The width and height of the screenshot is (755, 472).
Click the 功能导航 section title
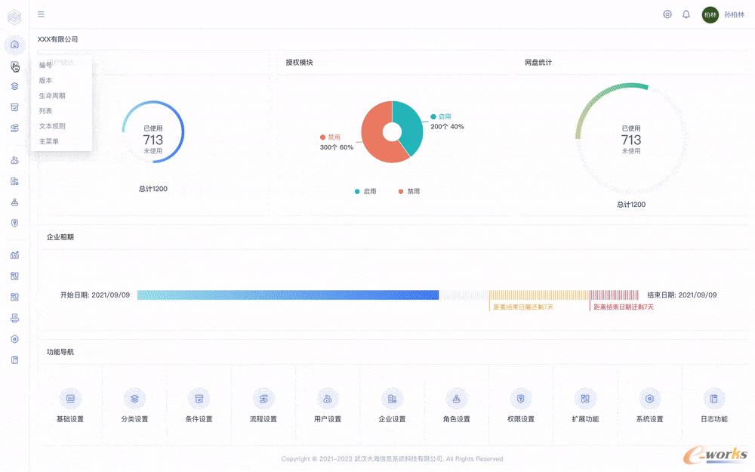60,352
